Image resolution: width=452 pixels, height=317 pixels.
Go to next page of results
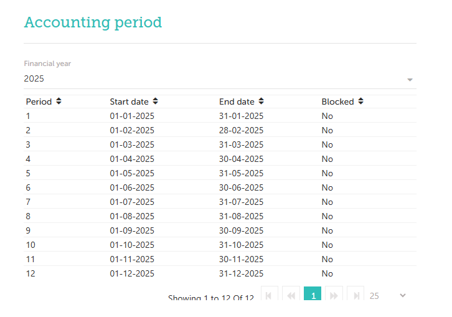coord(334,296)
